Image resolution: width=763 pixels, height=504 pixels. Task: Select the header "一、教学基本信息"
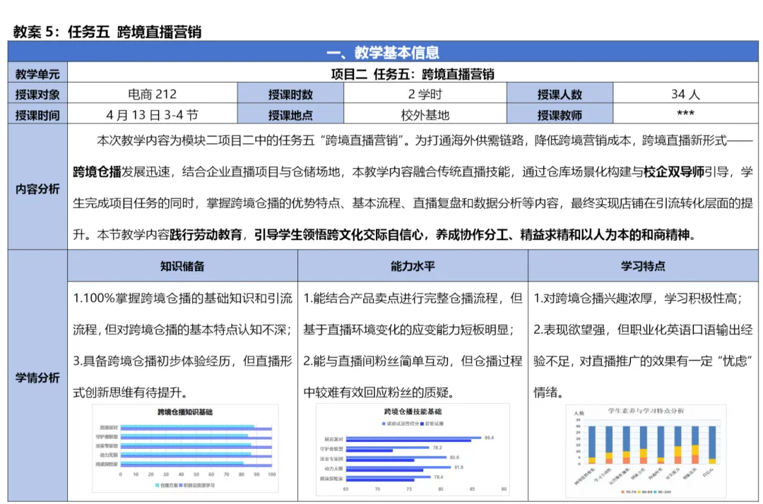click(382, 52)
